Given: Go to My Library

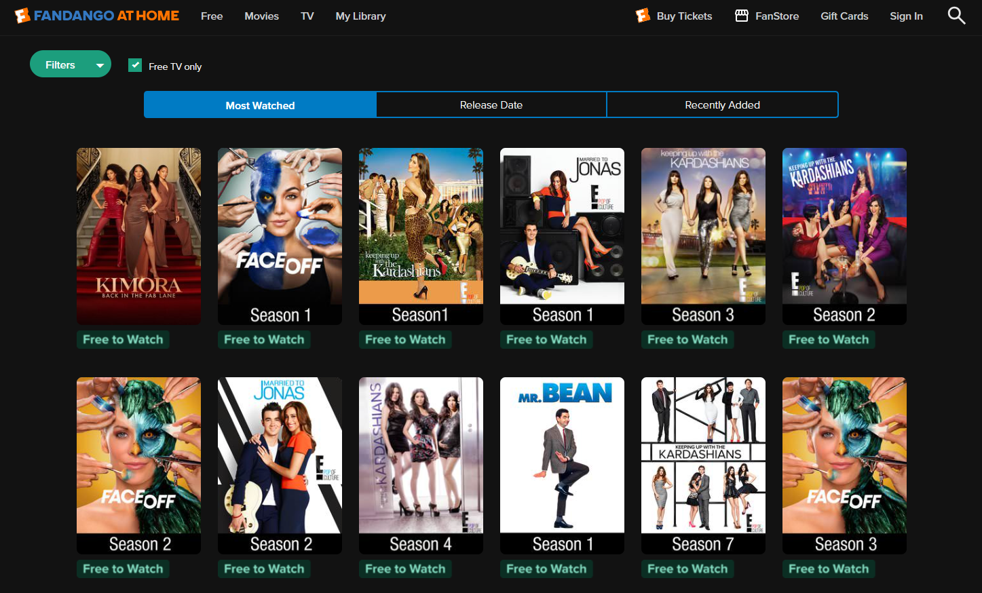Looking at the screenshot, I should click(360, 16).
